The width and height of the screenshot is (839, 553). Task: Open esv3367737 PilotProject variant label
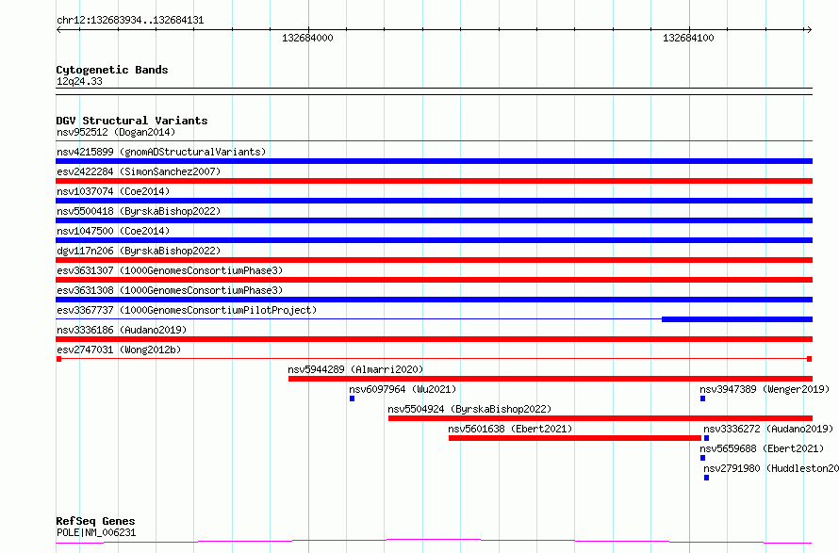pyautogui.click(x=187, y=310)
